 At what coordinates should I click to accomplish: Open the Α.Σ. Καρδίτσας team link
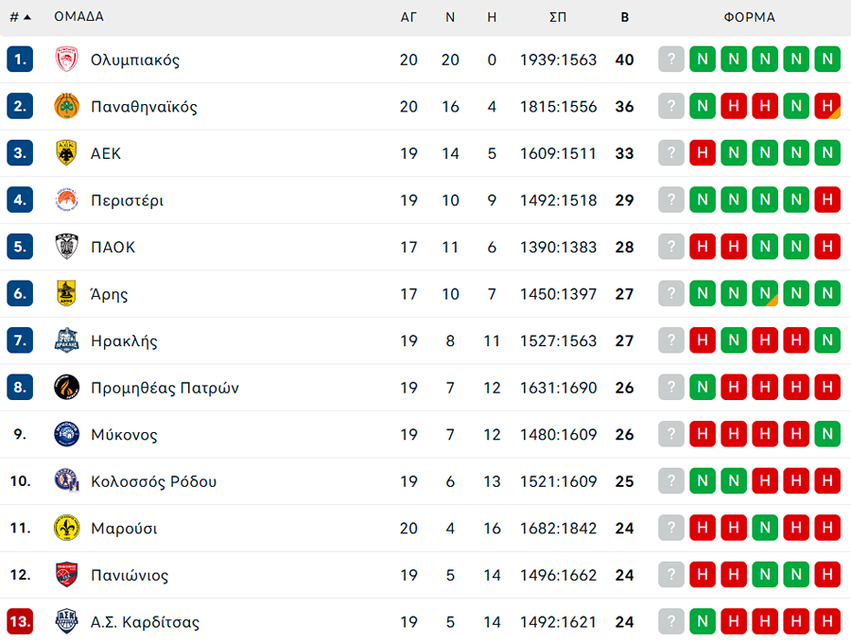click(x=145, y=622)
